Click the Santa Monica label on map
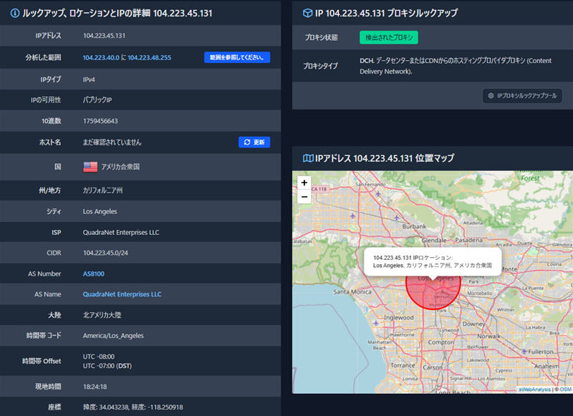 352,292
